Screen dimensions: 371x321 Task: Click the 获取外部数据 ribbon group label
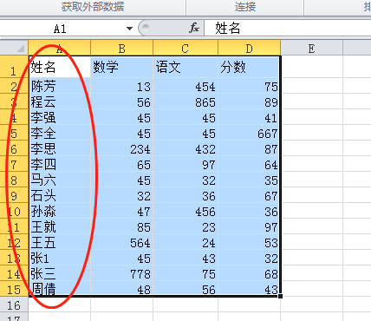(x=93, y=7)
